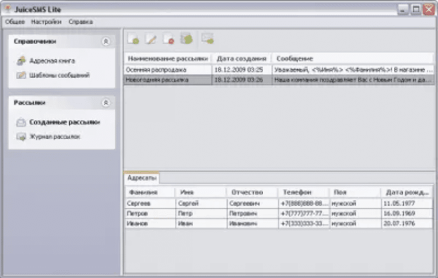
Task: Select recipient surname Петров
Action: tap(150, 213)
